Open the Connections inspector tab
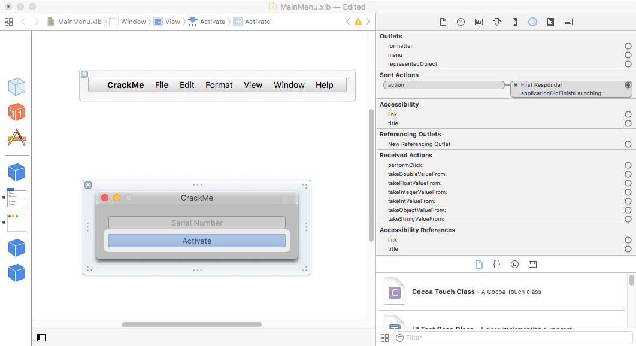 point(532,22)
